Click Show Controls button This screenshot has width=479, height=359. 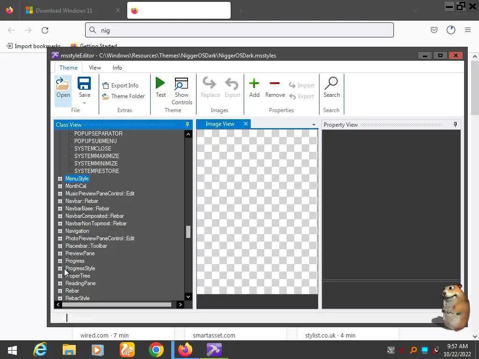[x=182, y=91]
